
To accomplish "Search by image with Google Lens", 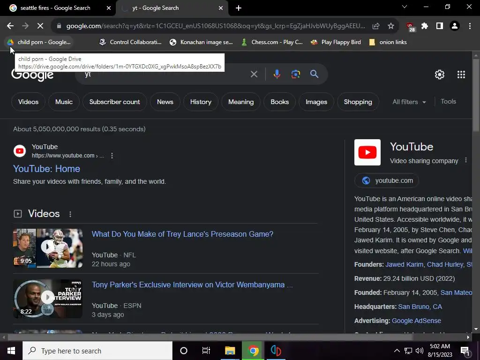I will (295, 74).
